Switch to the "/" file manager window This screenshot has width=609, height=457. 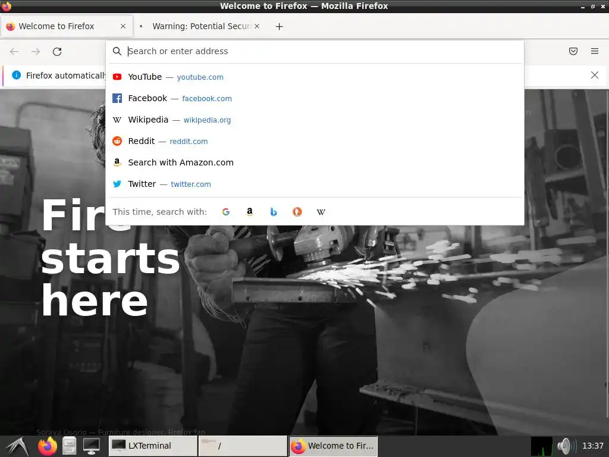tap(243, 446)
